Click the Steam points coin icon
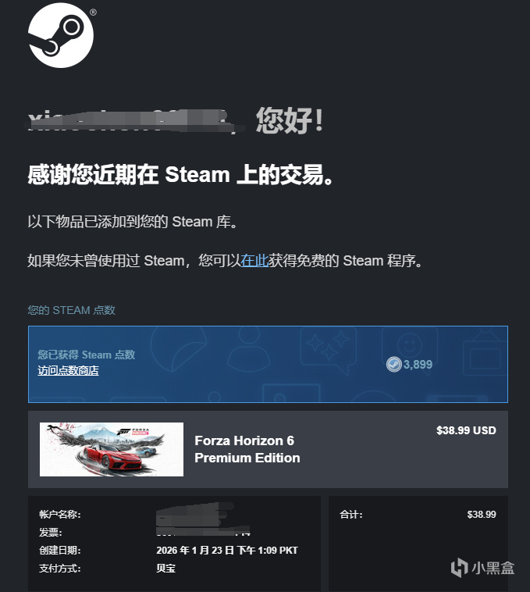This screenshot has height=592, width=530. click(x=394, y=364)
